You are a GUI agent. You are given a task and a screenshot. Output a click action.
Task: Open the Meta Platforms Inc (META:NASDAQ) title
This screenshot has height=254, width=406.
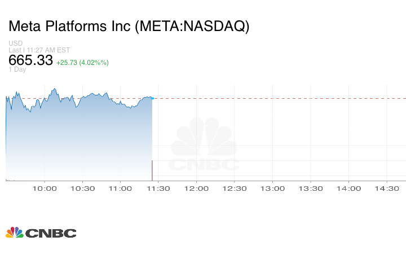tap(129, 27)
